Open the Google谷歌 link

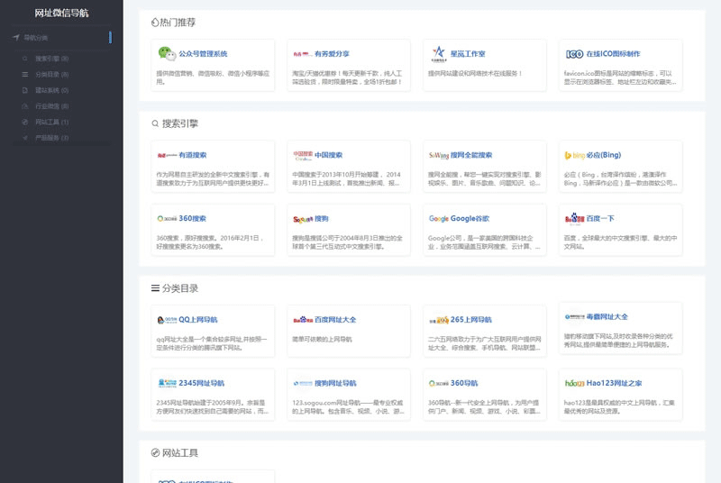tap(470, 218)
